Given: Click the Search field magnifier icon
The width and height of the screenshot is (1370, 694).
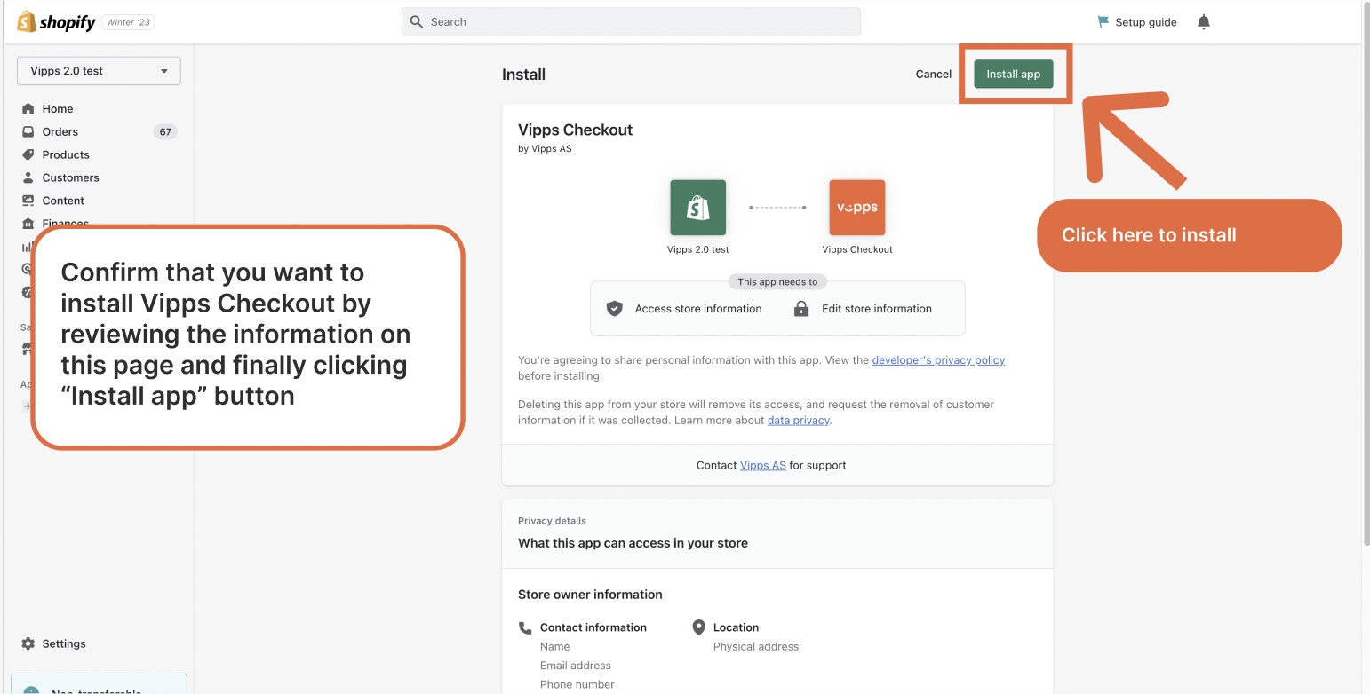Looking at the screenshot, I should point(417,22).
